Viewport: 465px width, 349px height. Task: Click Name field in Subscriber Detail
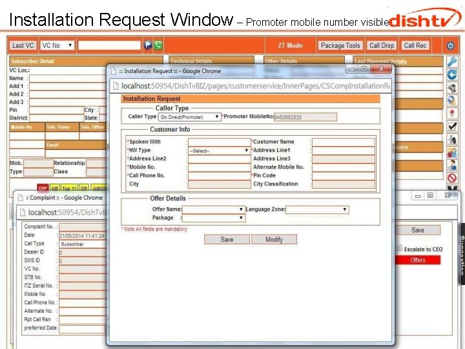pyautogui.click(x=68, y=78)
